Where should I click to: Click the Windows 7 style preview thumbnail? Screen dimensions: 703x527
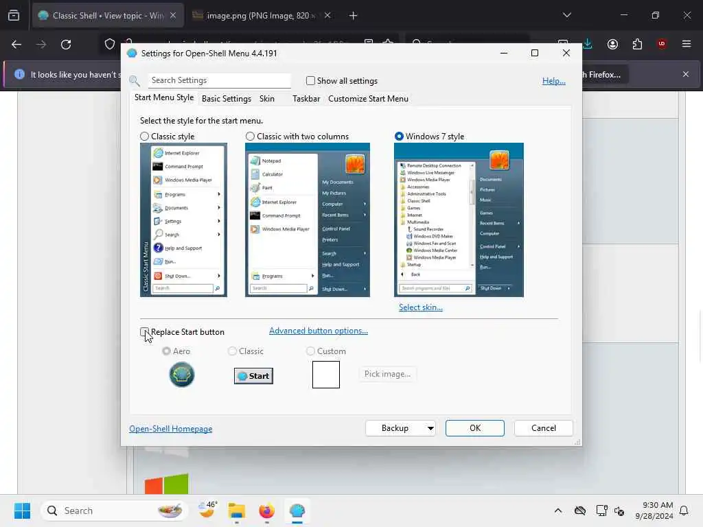pos(459,220)
